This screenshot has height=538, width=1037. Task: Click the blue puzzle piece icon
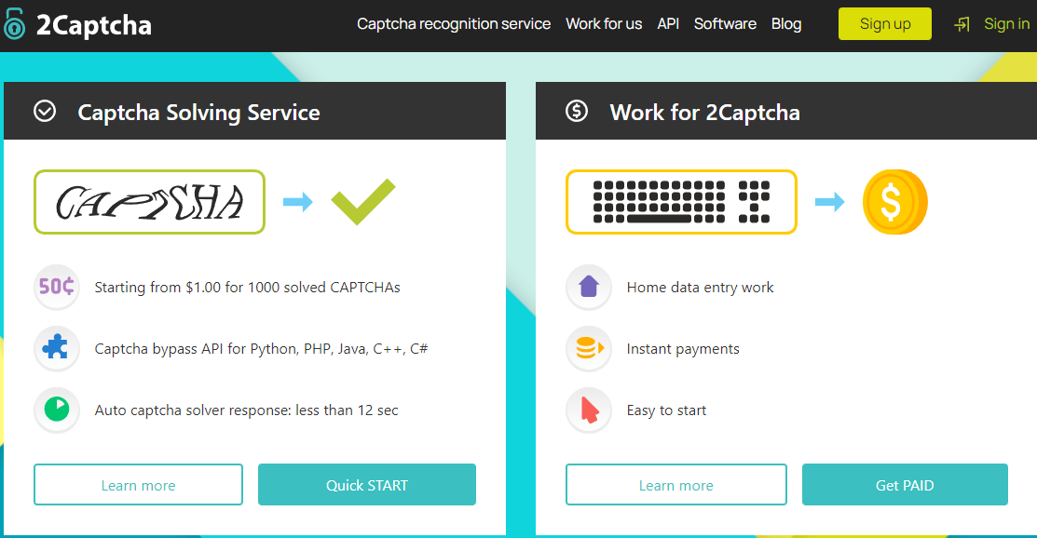pyautogui.click(x=57, y=348)
